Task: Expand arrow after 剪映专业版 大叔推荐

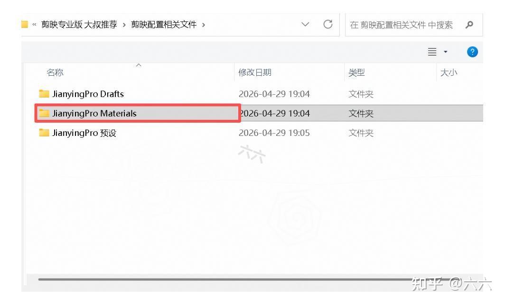Action: 124,25
